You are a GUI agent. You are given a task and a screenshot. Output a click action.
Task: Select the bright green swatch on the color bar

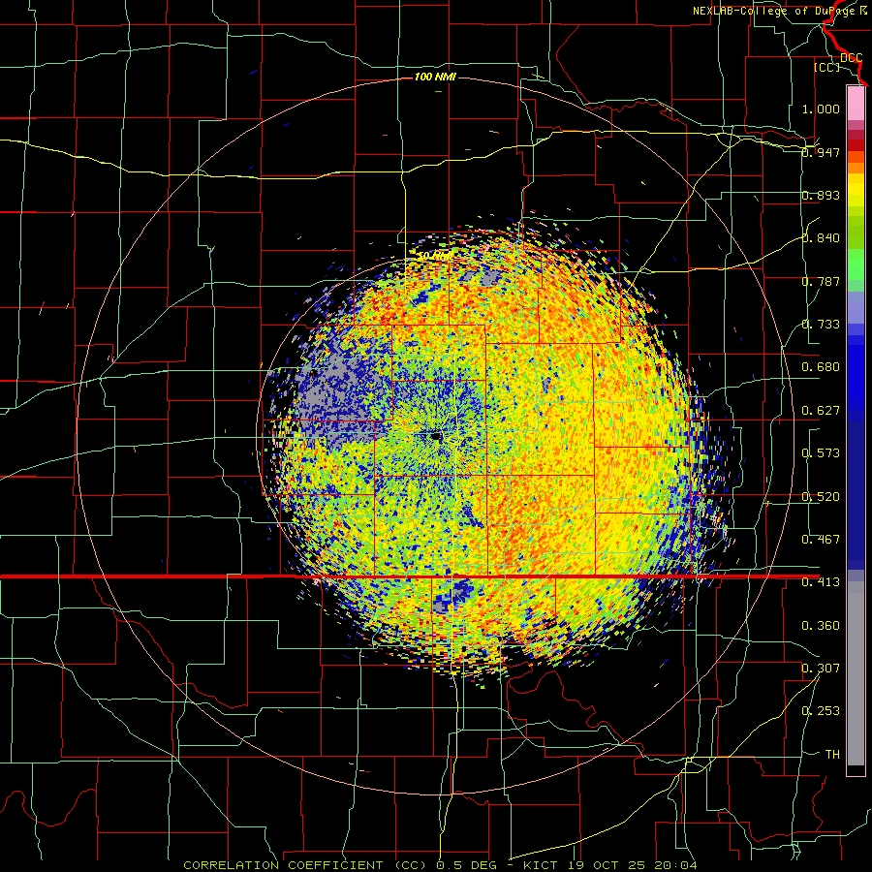tap(856, 265)
